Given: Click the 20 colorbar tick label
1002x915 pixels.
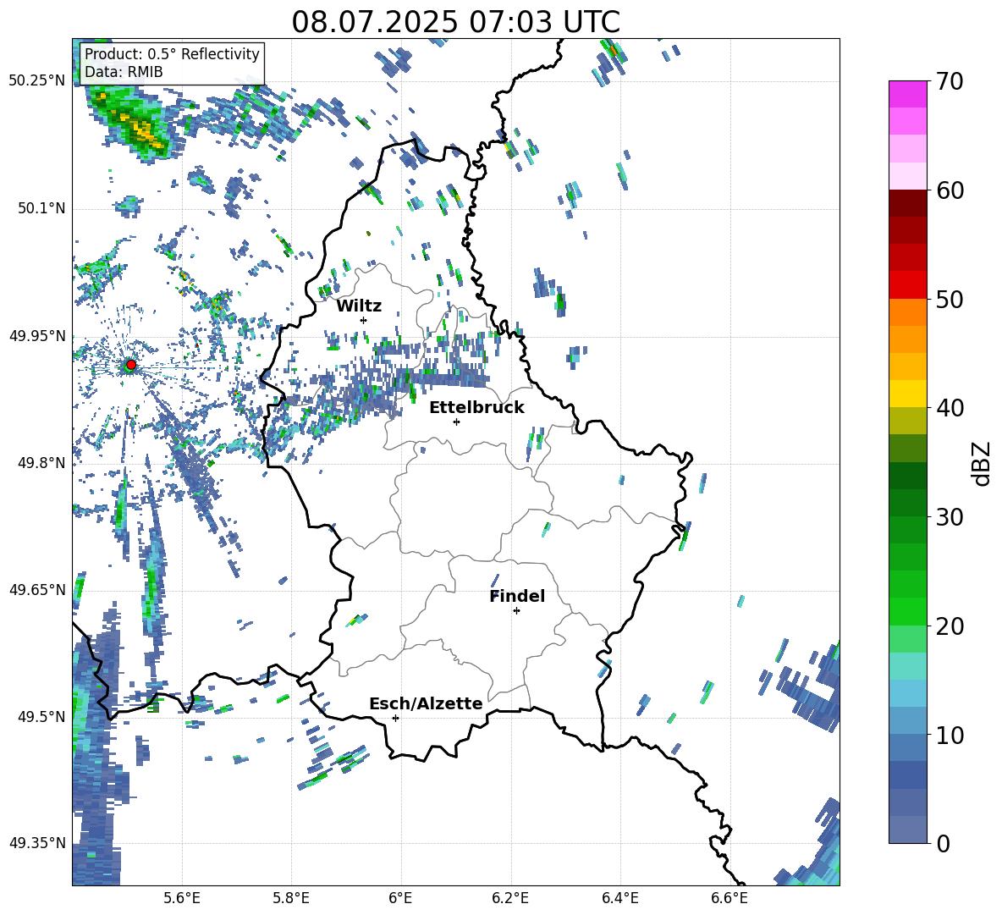Looking at the screenshot, I should (x=950, y=626).
